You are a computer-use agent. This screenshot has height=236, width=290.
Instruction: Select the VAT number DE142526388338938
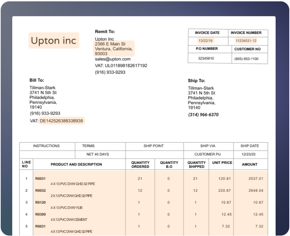click(x=62, y=121)
